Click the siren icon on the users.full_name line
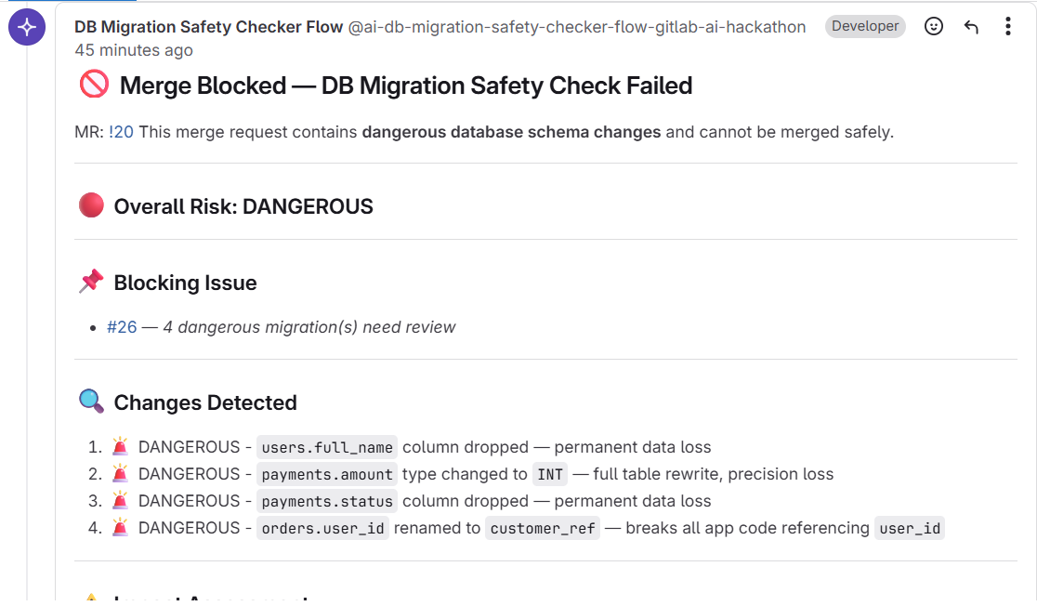 (120, 447)
